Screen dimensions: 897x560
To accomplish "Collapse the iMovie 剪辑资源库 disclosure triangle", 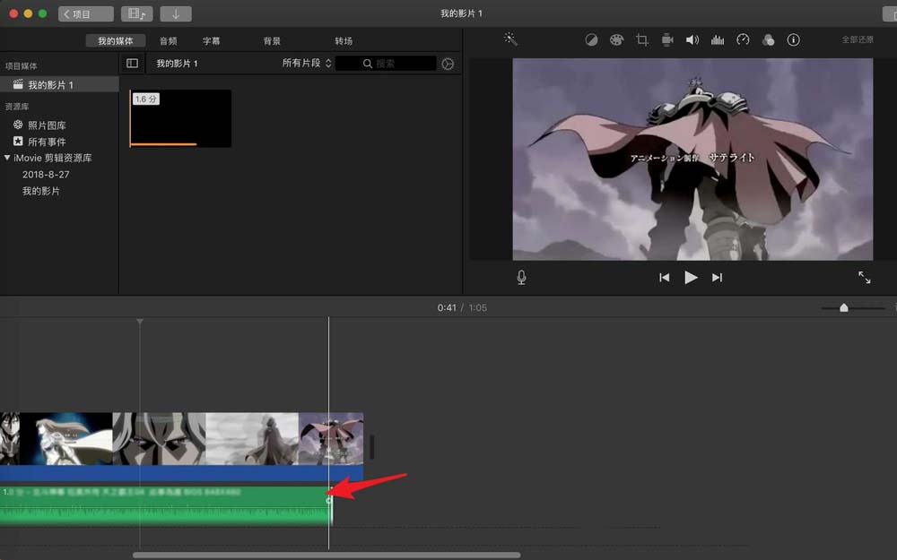I will tap(9, 158).
